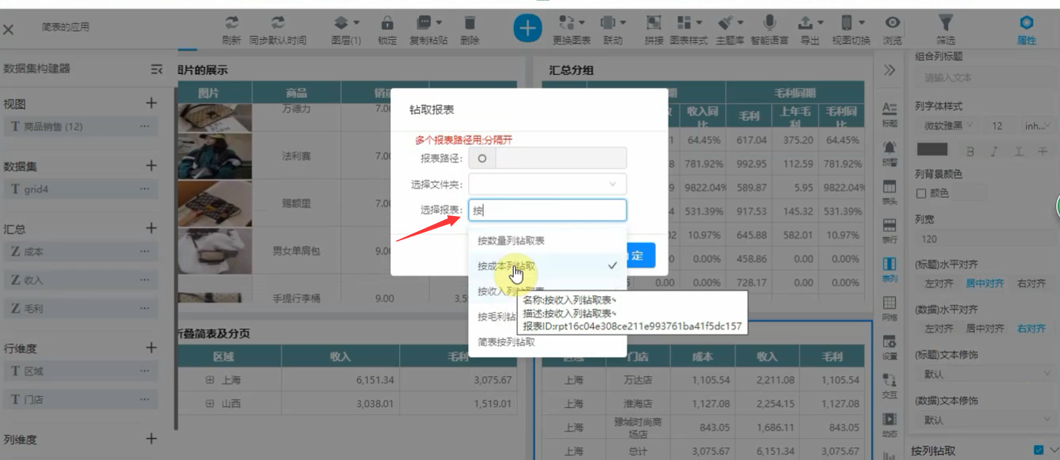Add a 汇总 field with plus
The image size is (1060, 460).
(x=151, y=228)
